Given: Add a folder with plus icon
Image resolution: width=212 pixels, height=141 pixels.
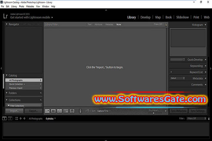Looking at the screenshot, I should 41,93.
